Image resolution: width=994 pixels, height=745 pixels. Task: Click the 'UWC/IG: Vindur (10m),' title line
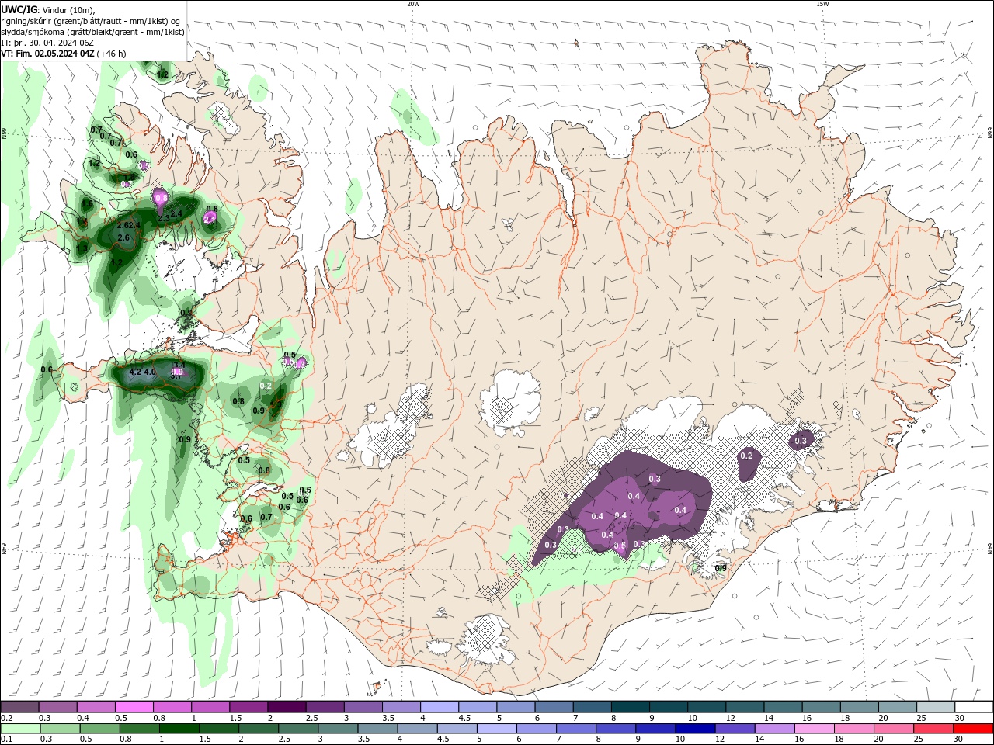tap(47, 9)
